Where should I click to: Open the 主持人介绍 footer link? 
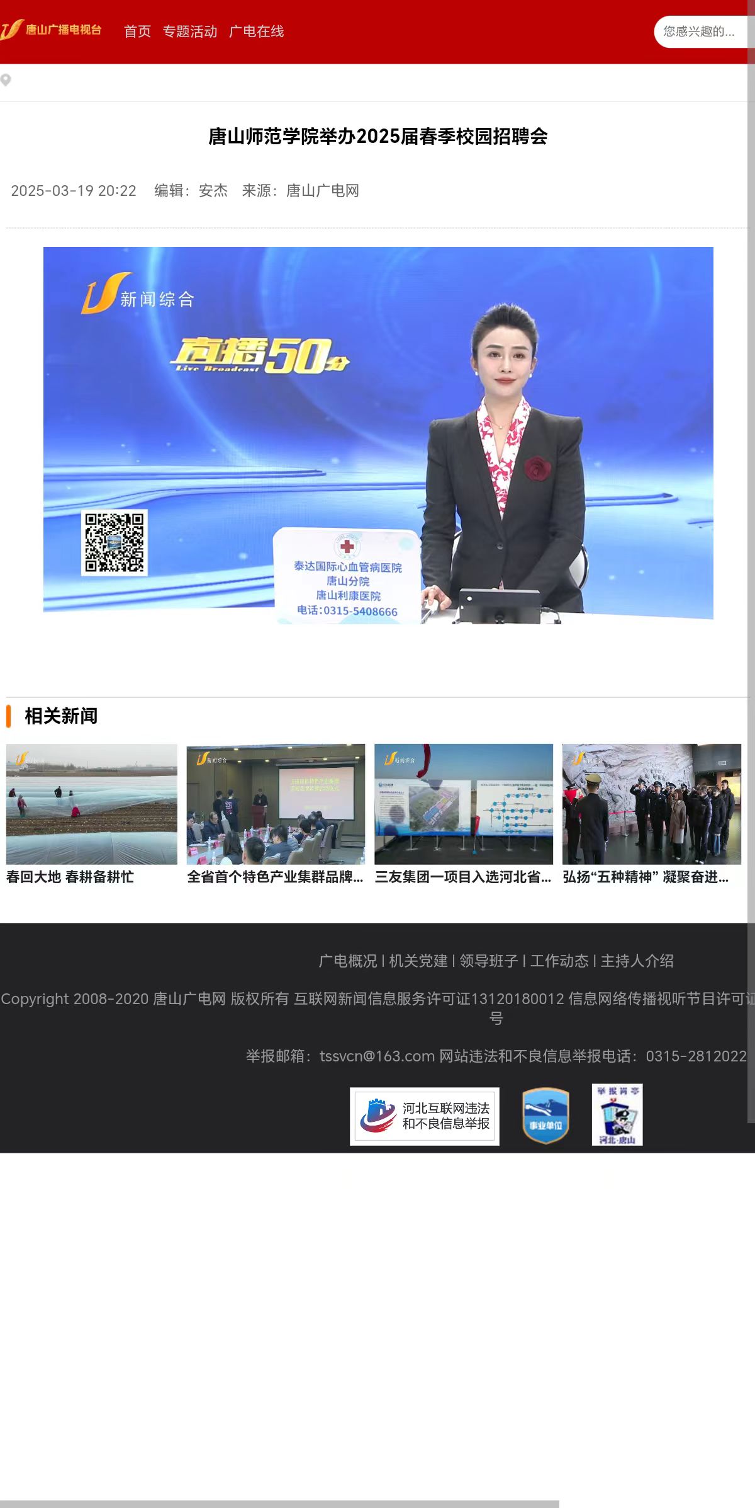(x=637, y=961)
